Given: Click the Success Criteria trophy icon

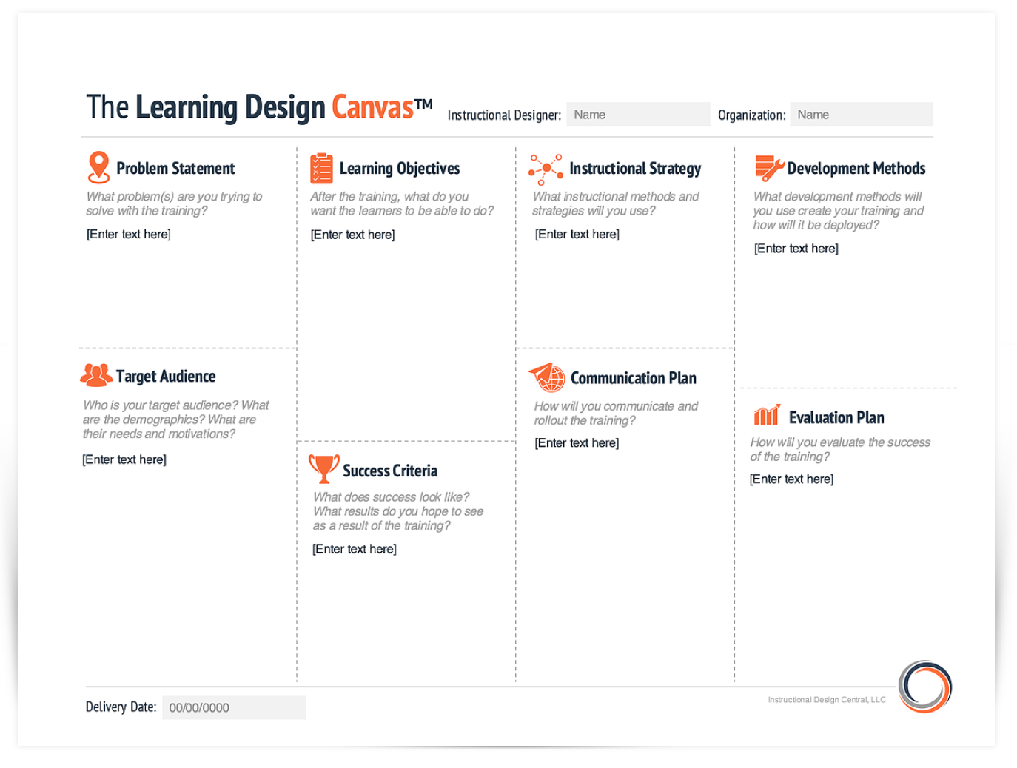Looking at the screenshot, I should pyautogui.click(x=324, y=469).
